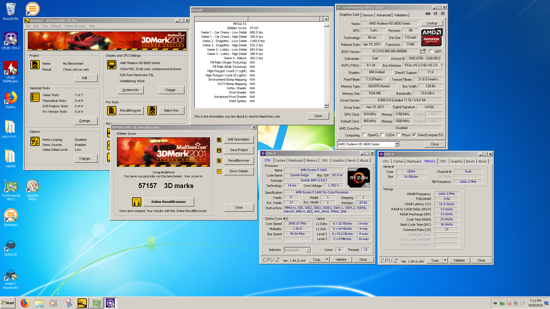This screenshot has height=309, width=550.
Task: Open the SPD tab in CPU-Z Memory window
Action: tap(443, 162)
